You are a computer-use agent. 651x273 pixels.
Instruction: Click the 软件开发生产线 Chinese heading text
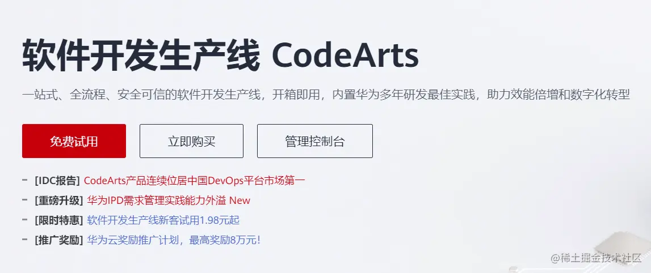pos(141,56)
